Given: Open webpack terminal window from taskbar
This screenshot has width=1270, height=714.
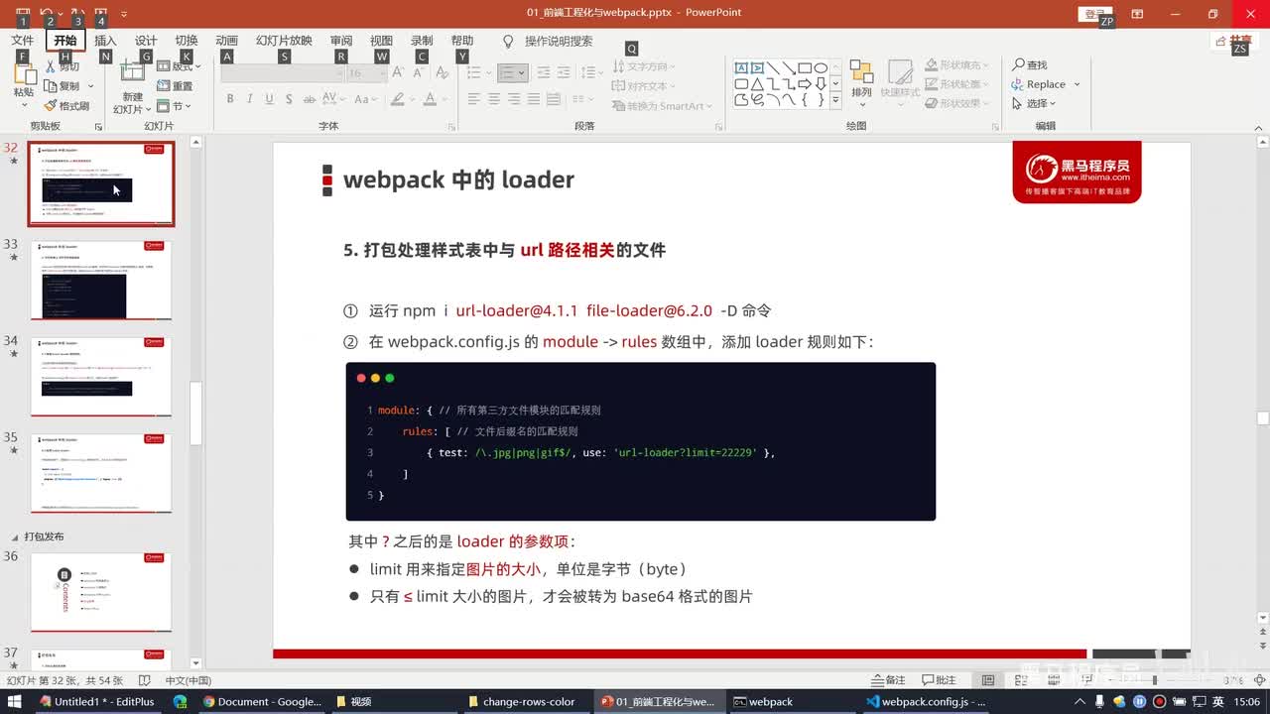Looking at the screenshot, I should pos(763,701).
